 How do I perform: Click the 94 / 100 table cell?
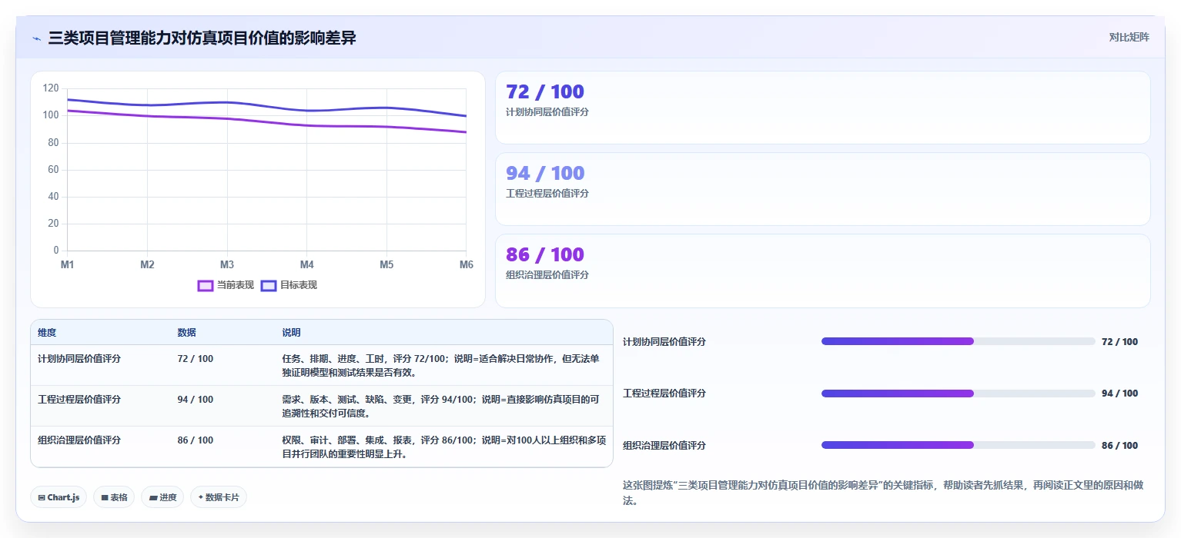(x=196, y=400)
